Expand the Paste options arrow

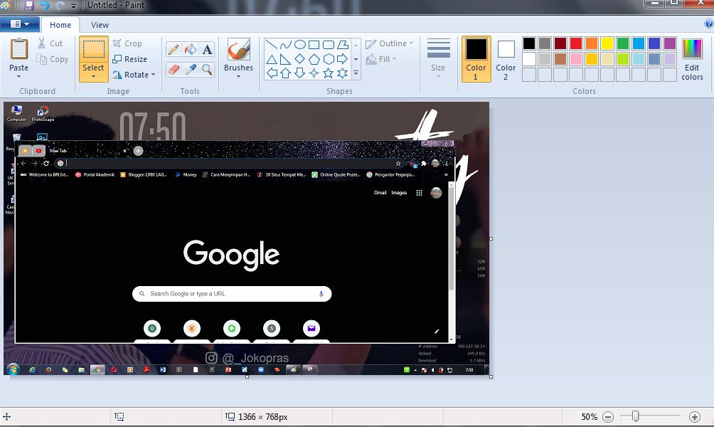(18, 77)
